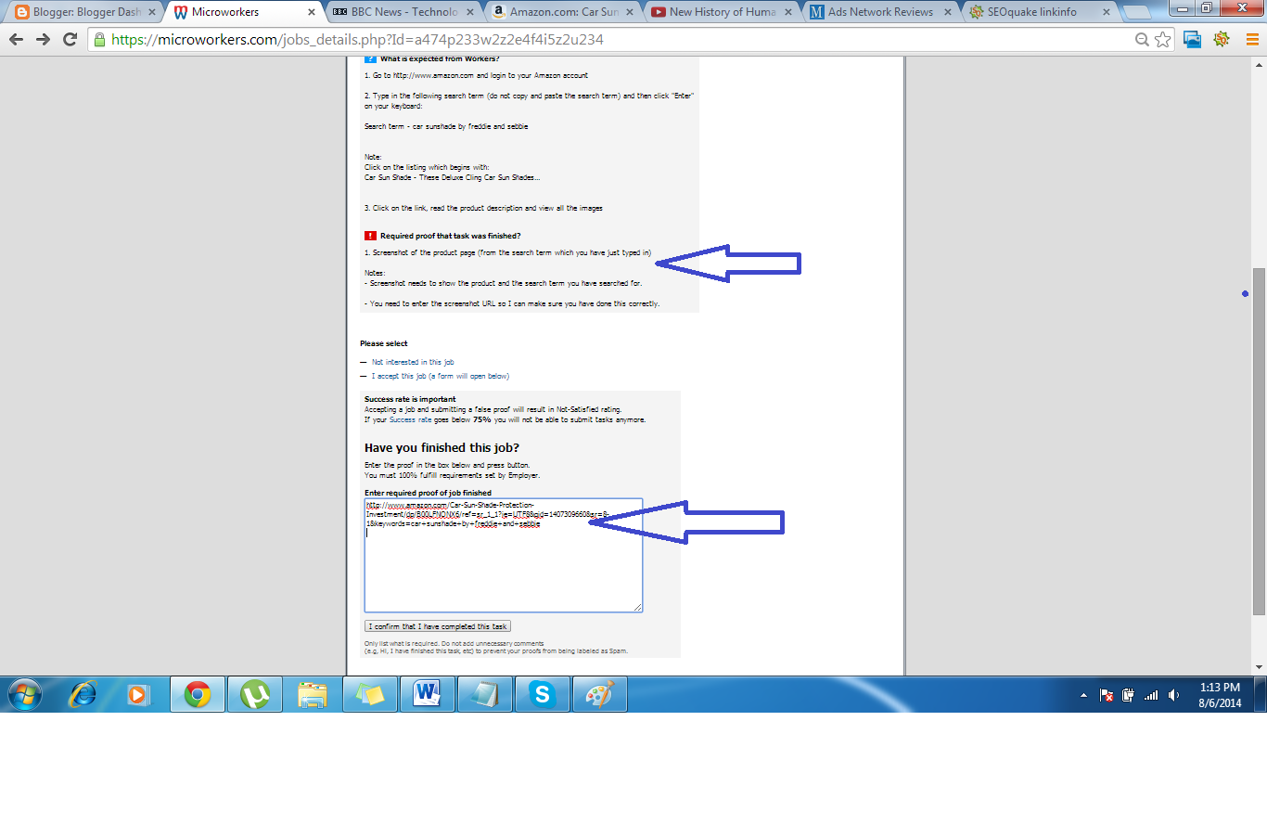The image size is (1267, 837).
Task: Close the SEOquake linkinfo tab
Action: coord(1107,12)
